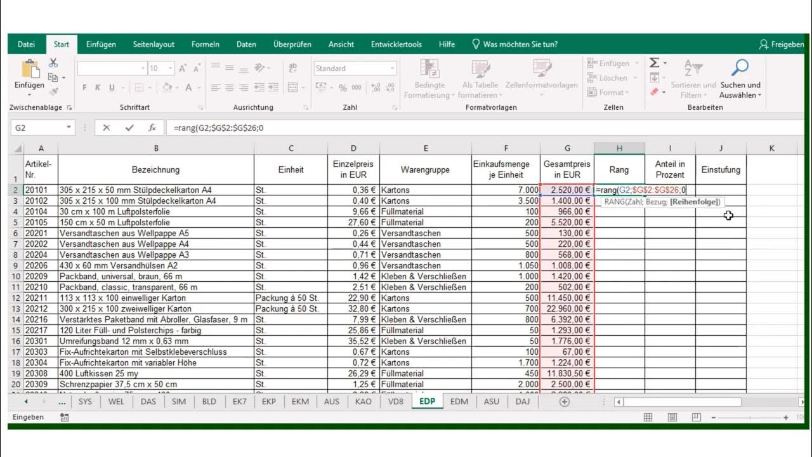This screenshot has width=812, height=457.
Task: Click the increase indent icon
Action: (273, 88)
